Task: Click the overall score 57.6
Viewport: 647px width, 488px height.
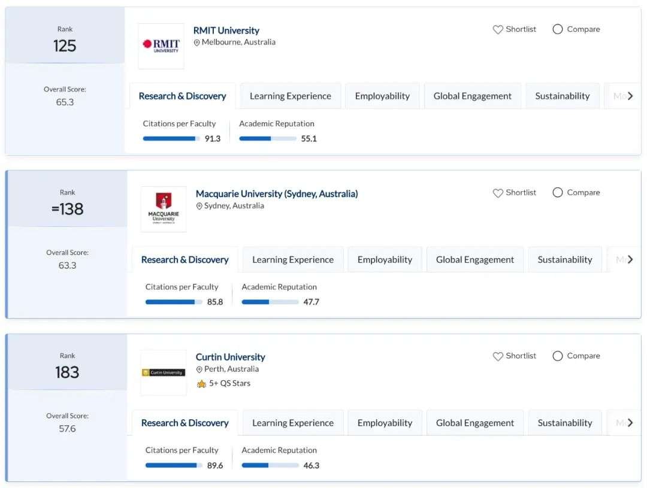Action: pyautogui.click(x=67, y=429)
